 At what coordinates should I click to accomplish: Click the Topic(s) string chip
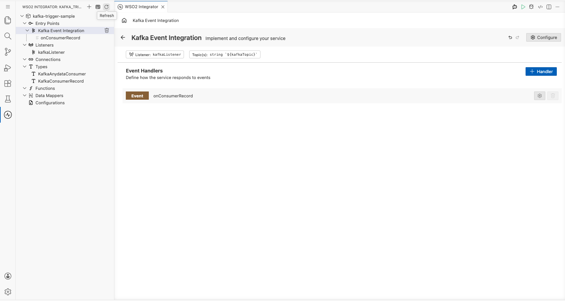click(225, 54)
